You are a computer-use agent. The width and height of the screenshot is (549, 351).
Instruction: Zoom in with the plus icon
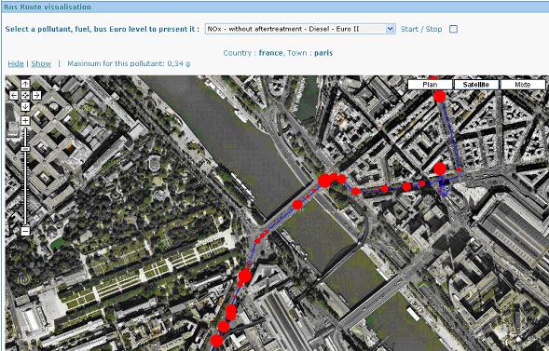pyautogui.click(x=25, y=121)
